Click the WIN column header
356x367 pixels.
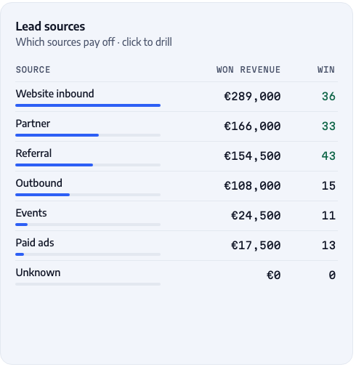326,70
